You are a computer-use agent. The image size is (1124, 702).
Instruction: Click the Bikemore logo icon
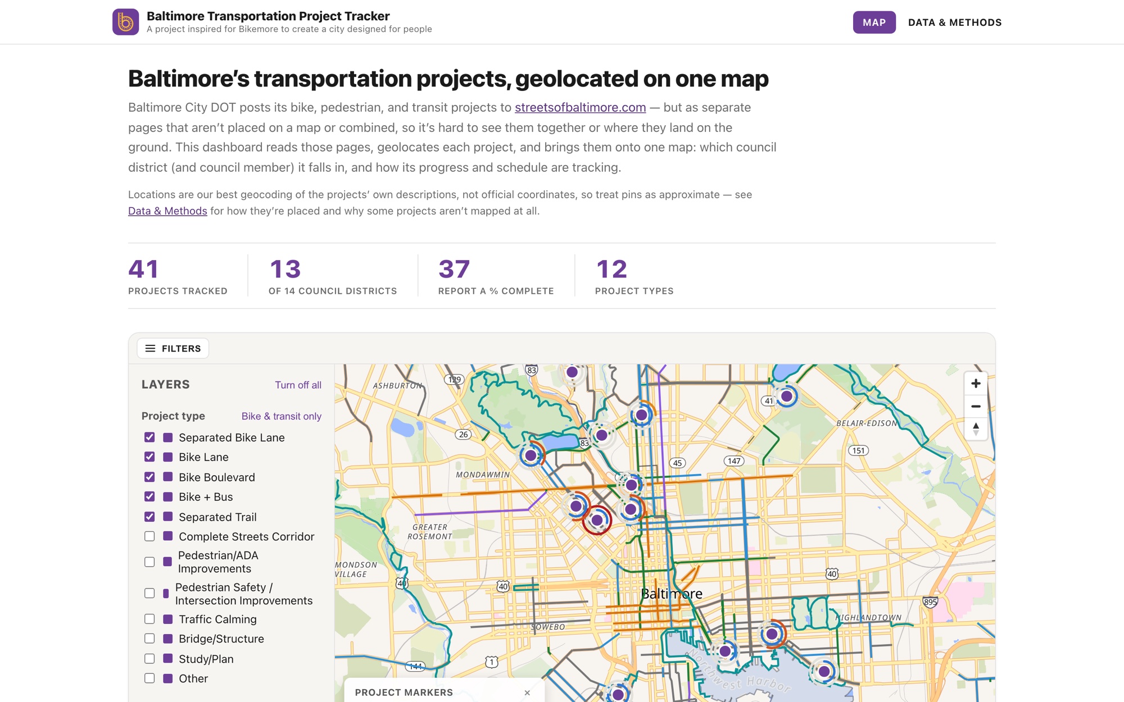coord(125,22)
